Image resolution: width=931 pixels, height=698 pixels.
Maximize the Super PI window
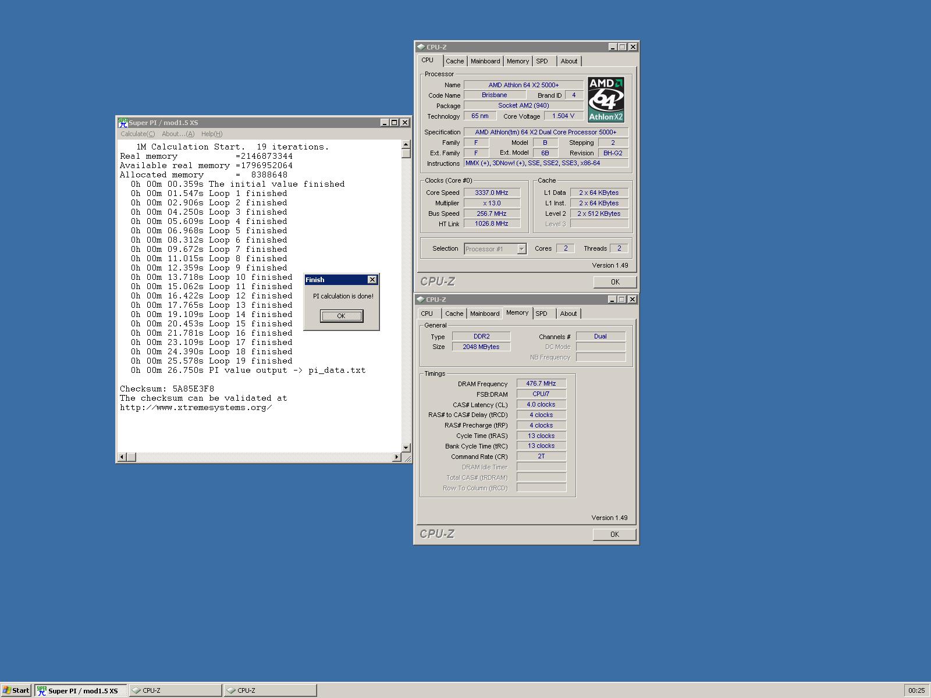tap(395, 123)
